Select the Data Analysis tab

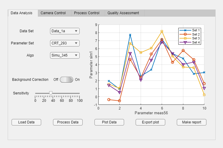coord(22,13)
